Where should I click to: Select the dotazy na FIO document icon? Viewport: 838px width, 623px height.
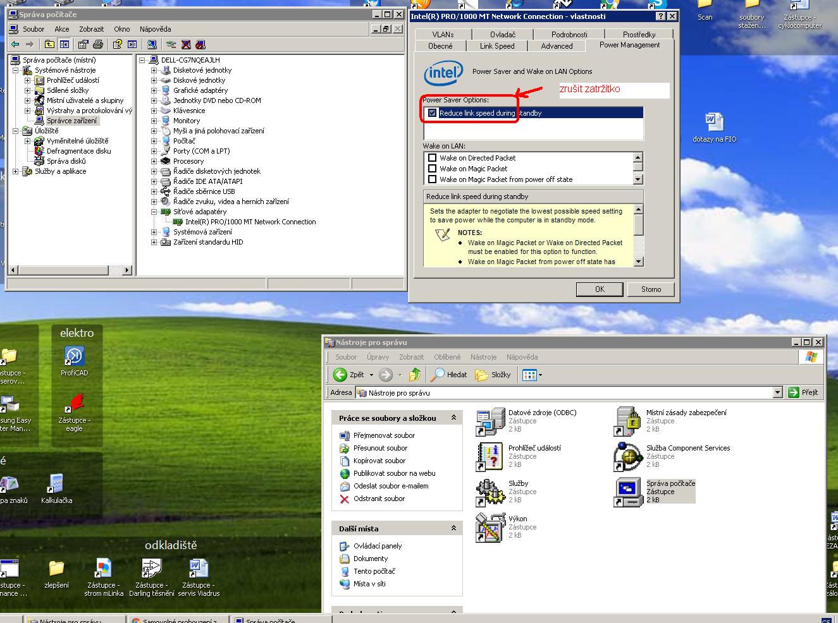click(x=714, y=122)
